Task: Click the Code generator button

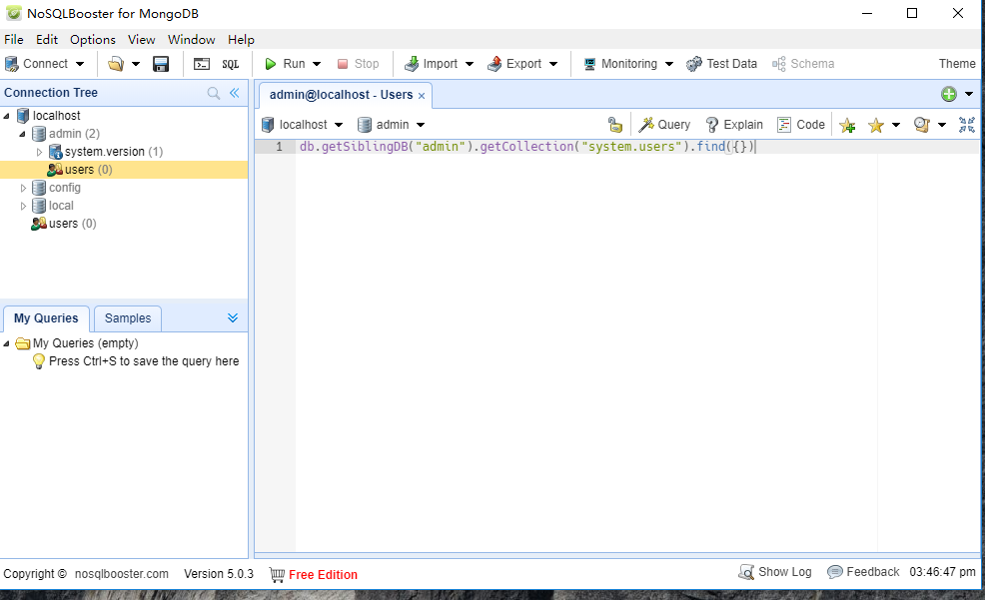Action: pyautogui.click(x=801, y=125)
